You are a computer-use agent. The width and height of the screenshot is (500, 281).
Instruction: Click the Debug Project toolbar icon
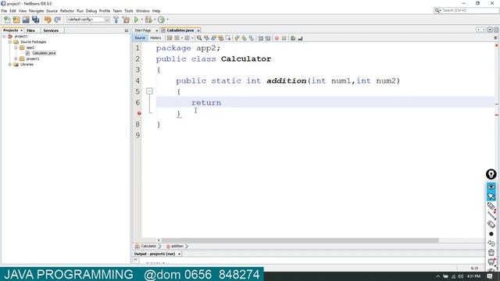tap(148, 20)
